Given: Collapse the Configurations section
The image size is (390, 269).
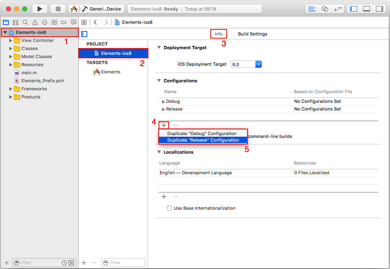Looking at the screenshot, I should (x=159, y=81).
